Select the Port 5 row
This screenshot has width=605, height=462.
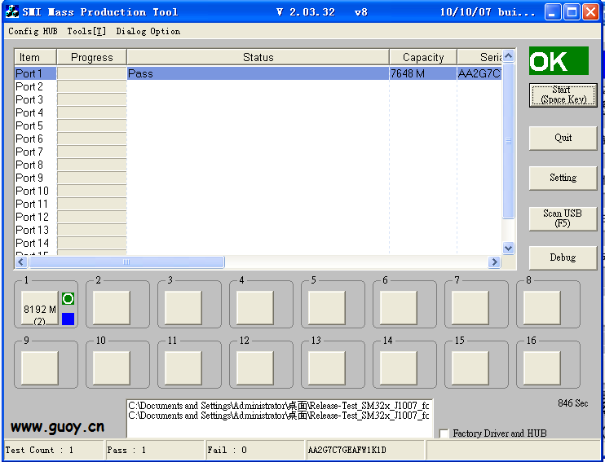[258, 125]
